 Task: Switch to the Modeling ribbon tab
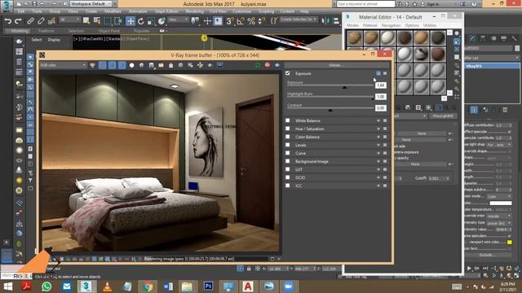click(x=20, y=31)
